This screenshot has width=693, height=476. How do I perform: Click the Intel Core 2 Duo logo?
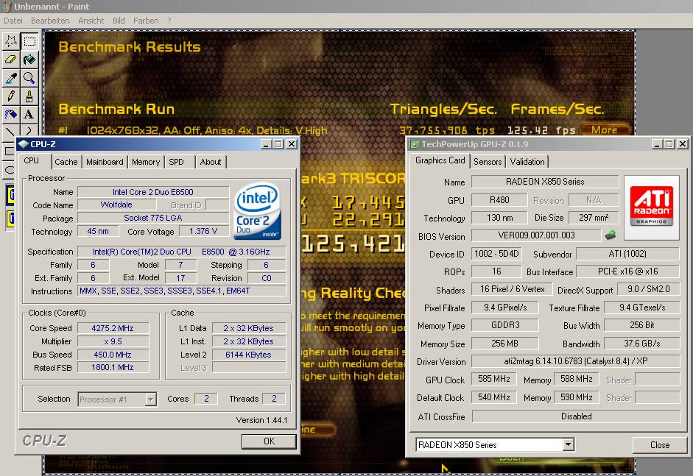point(258,211)
